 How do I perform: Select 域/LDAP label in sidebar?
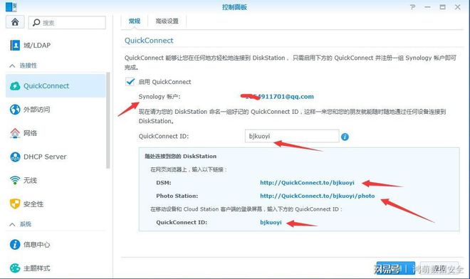[x=37, y=46]
